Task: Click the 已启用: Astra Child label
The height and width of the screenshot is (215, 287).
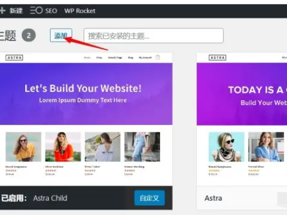Action: click(x=34, y=198)
